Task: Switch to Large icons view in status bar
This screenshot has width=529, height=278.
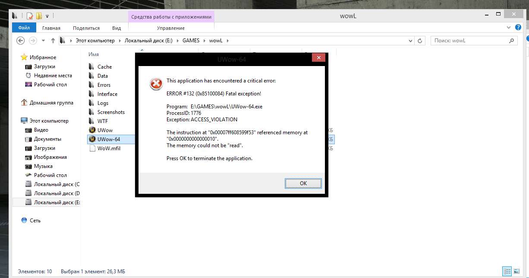Action: (x=516, y=271)
